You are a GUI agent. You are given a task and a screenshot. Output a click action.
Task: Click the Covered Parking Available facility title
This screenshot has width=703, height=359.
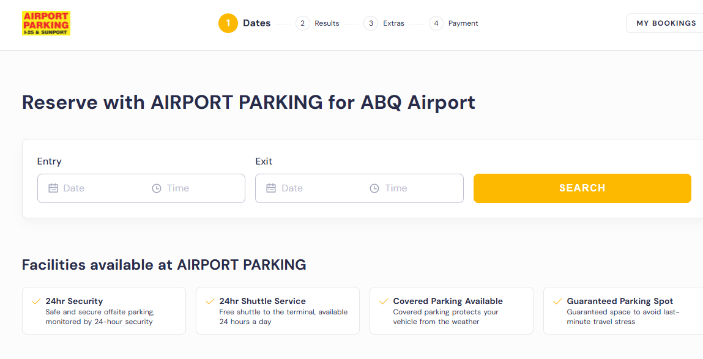pyautogui.click(x=448, y=301)
